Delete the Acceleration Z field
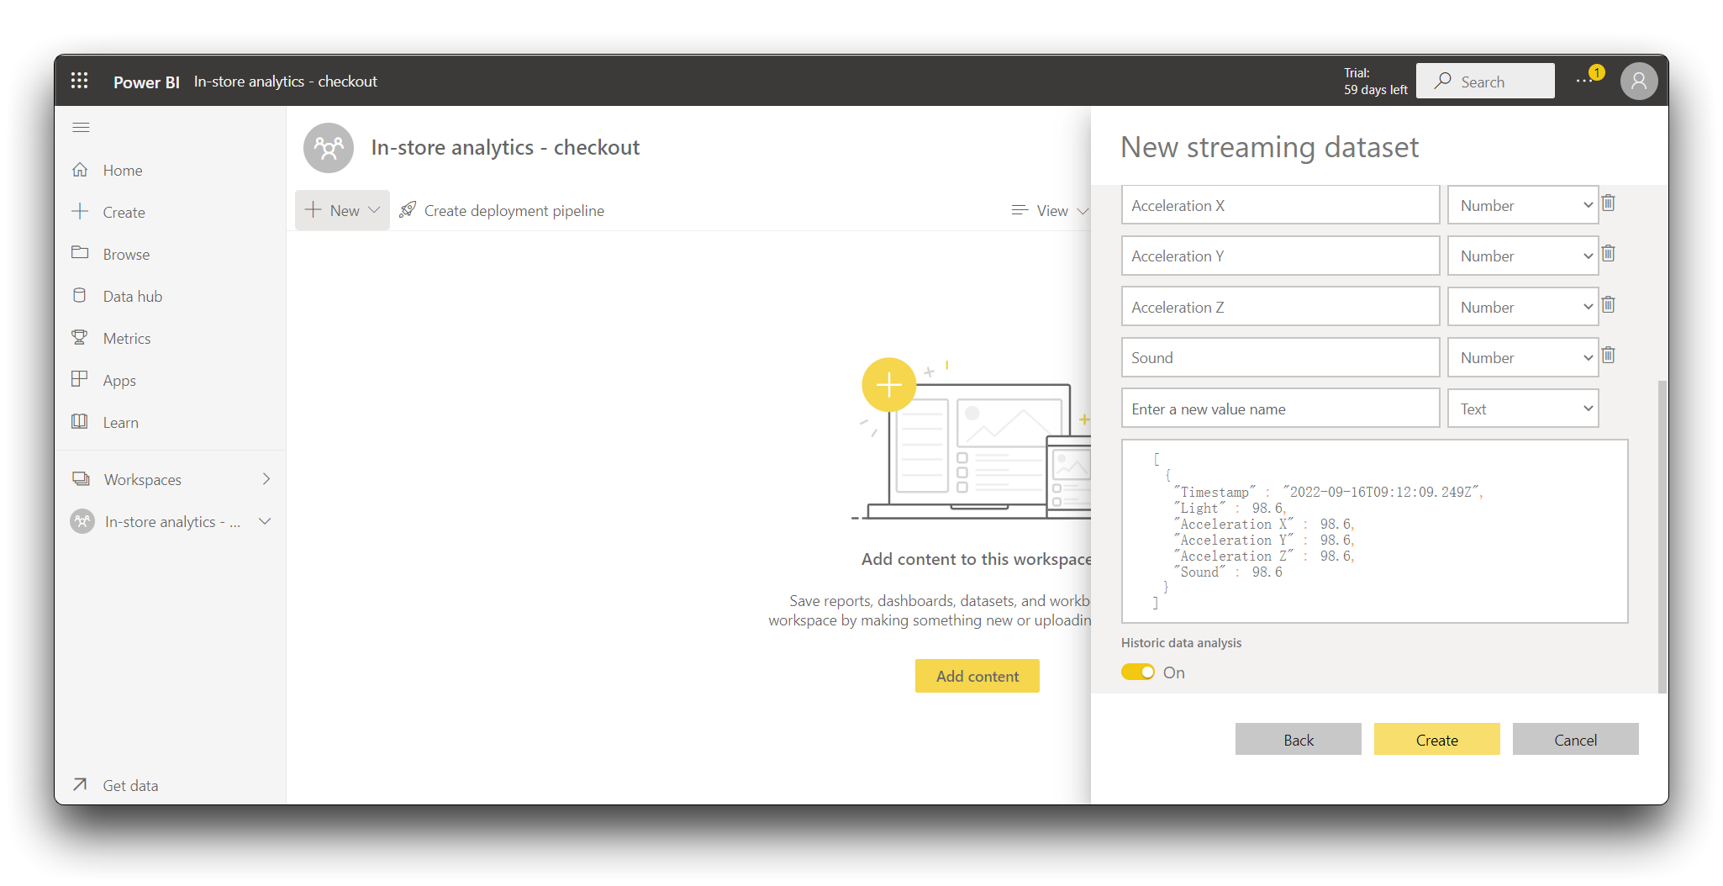The height and width of the screenshot is (886, 1723). tap(1608, 305)
